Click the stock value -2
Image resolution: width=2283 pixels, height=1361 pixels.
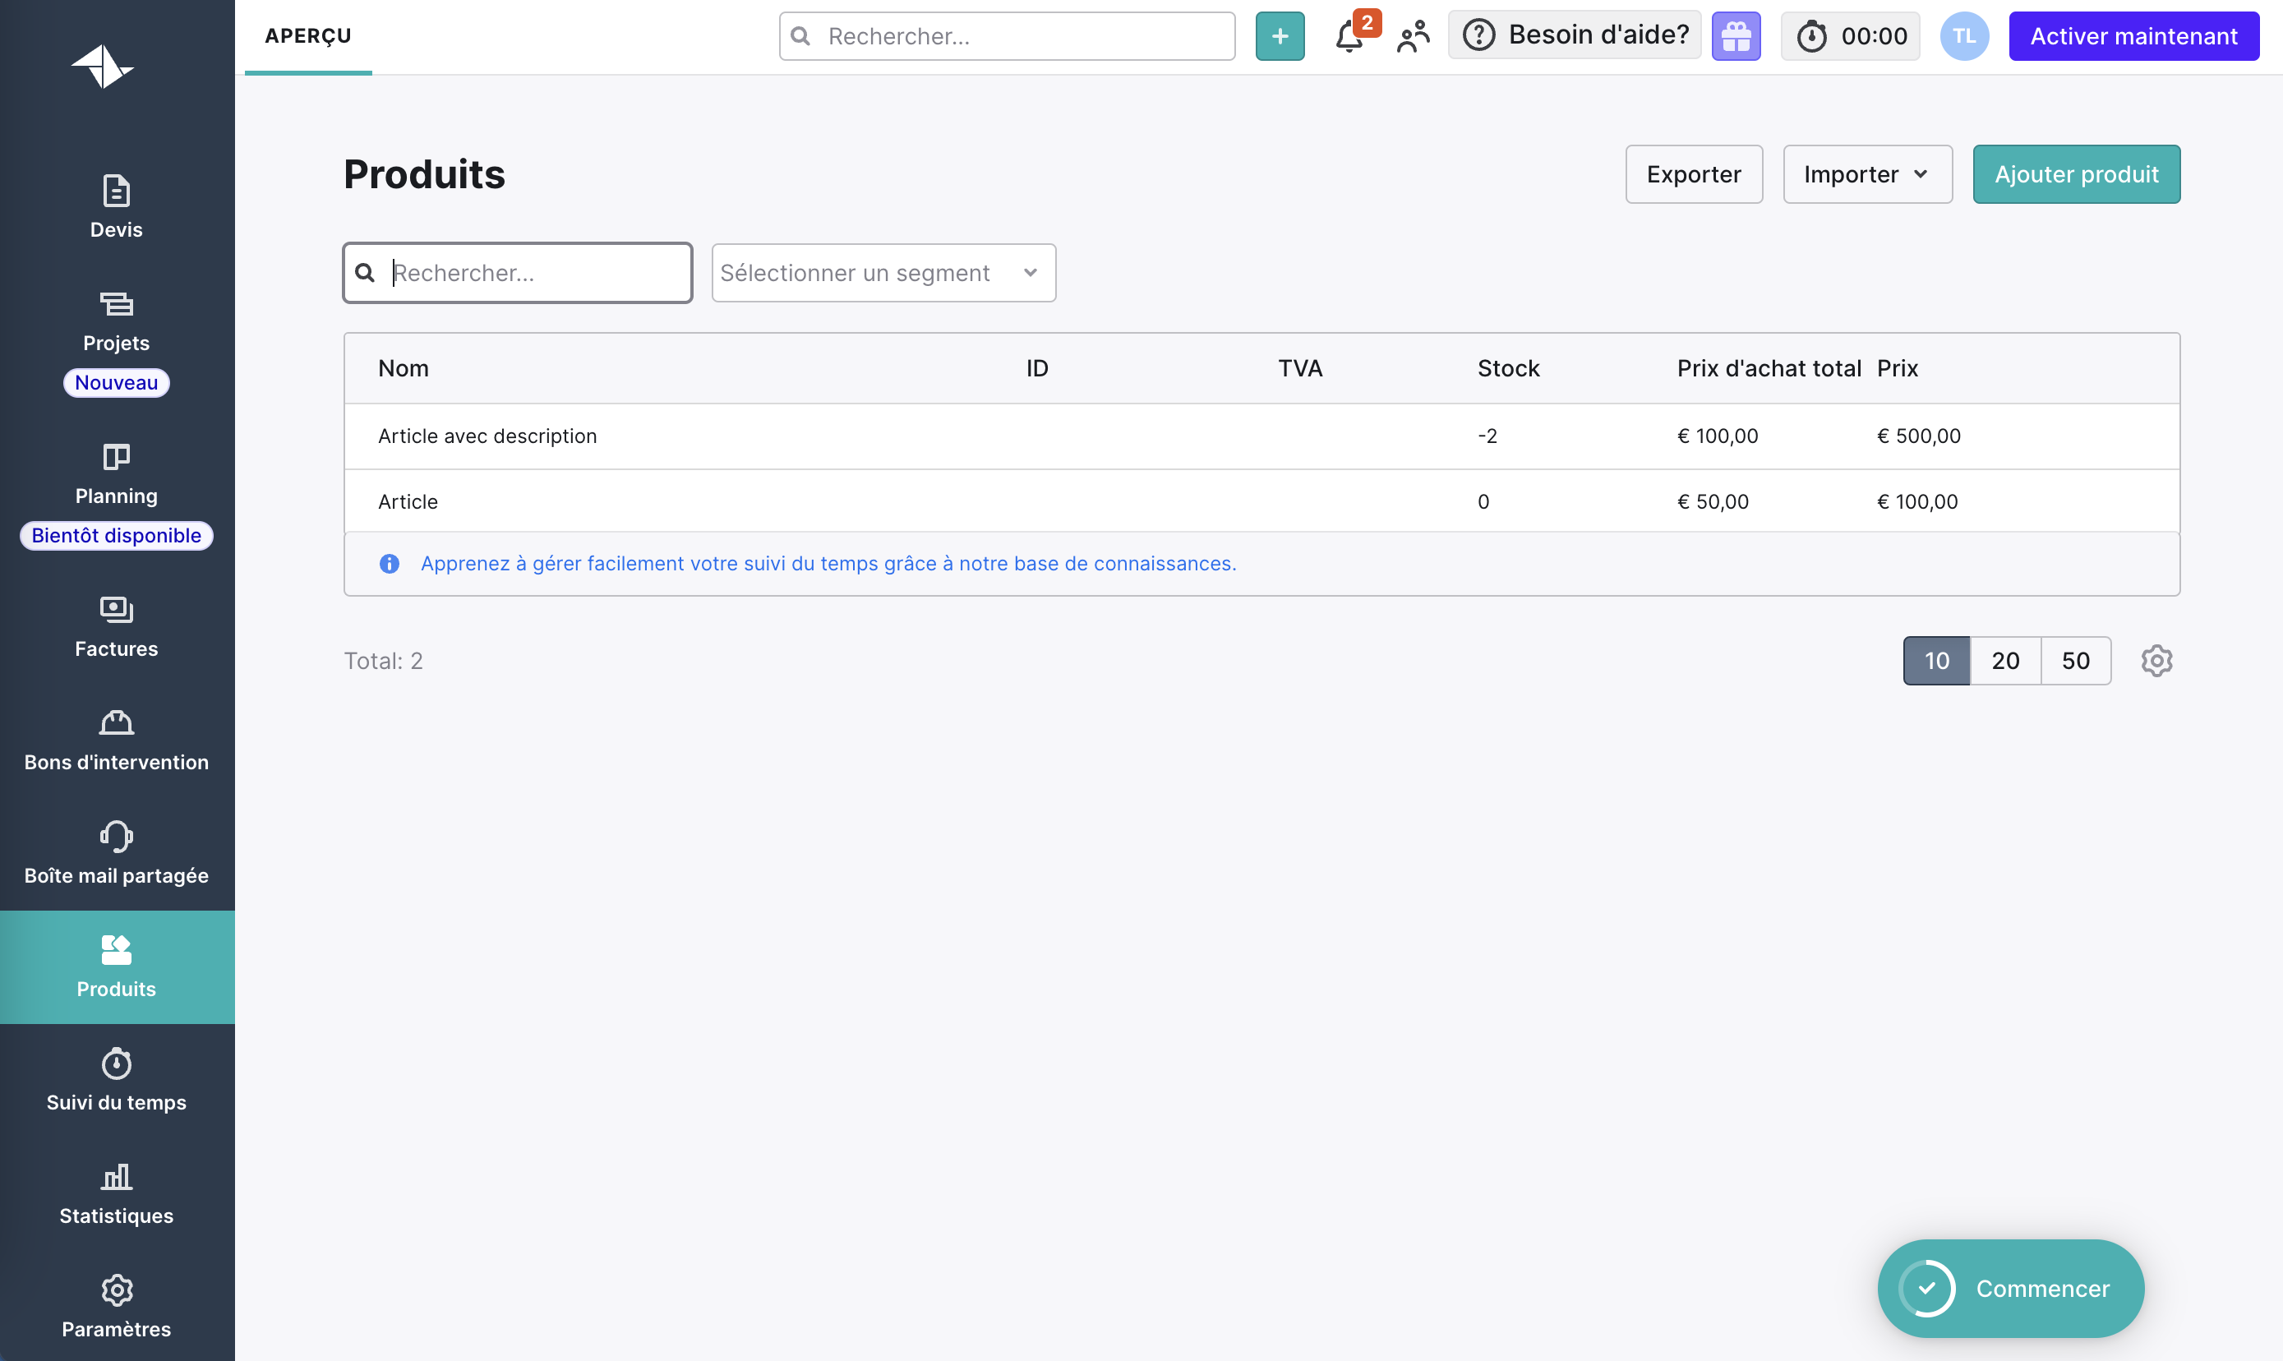pos(1487,436)
